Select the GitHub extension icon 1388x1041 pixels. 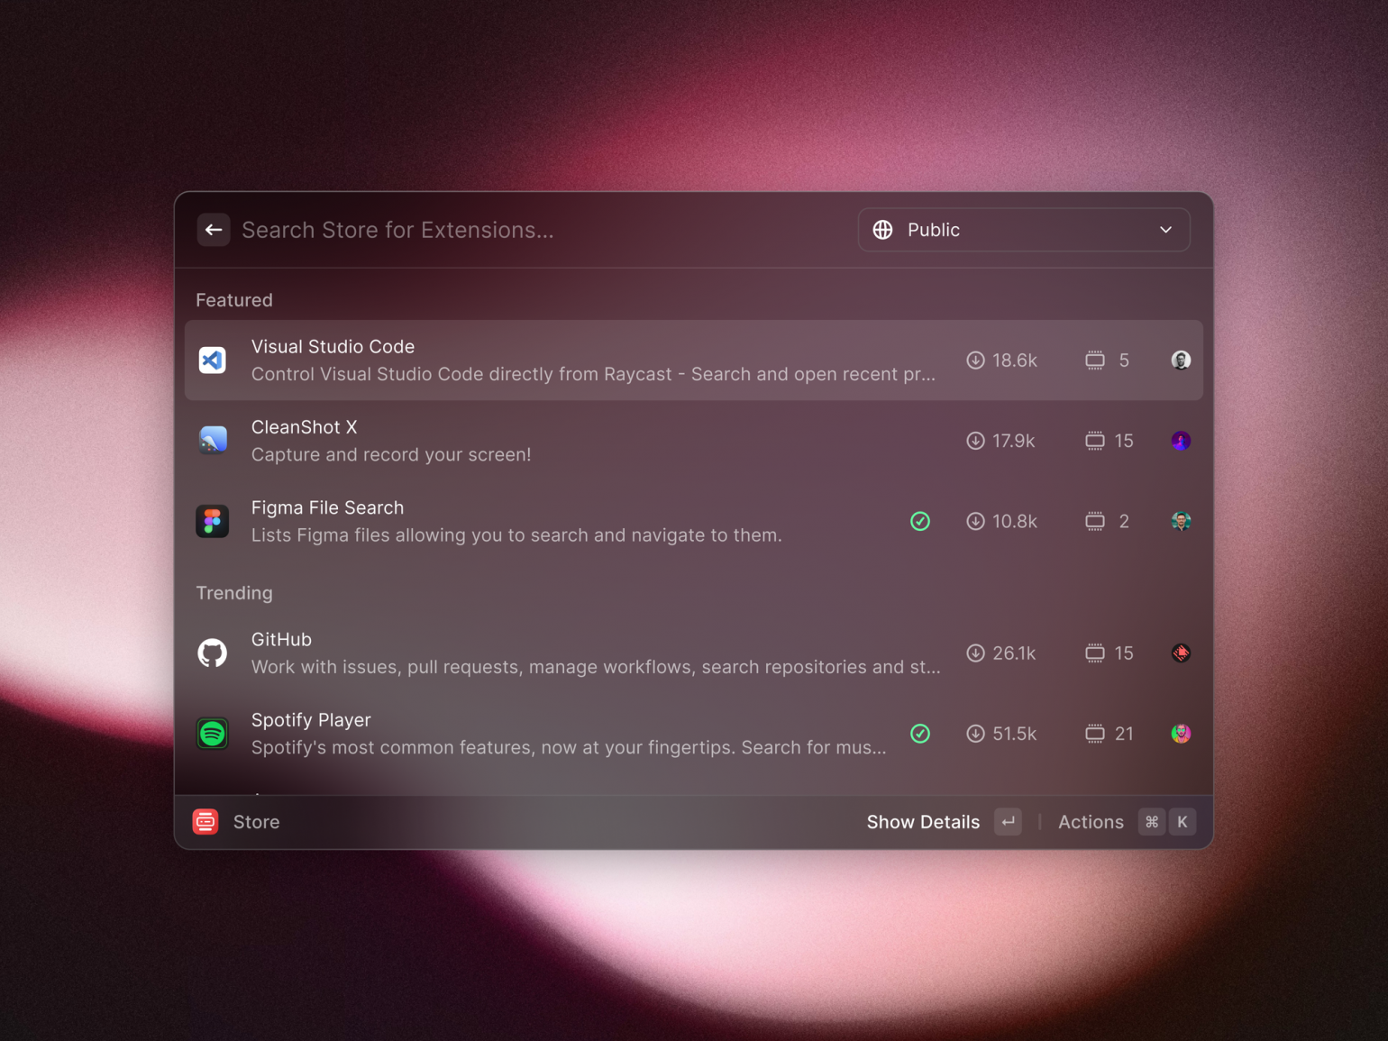pos(213,653)
